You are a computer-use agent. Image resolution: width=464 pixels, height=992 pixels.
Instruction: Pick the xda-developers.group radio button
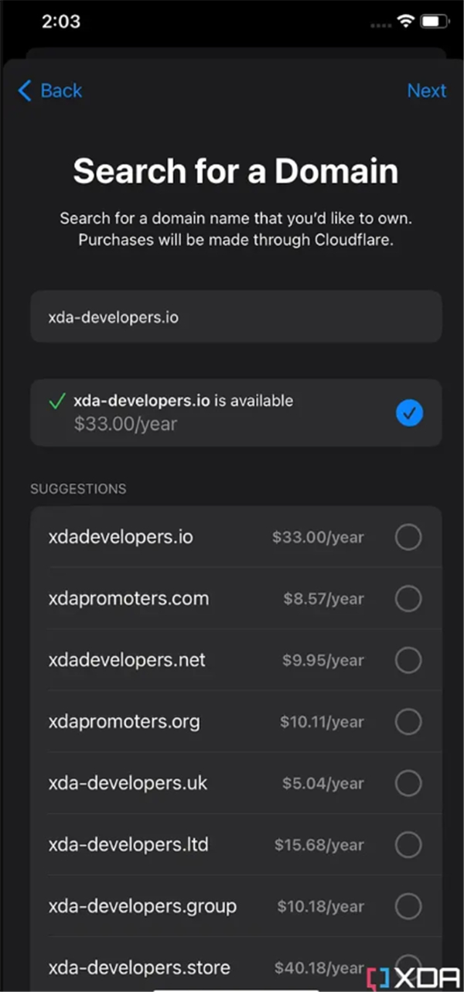[x=408, y=906]
